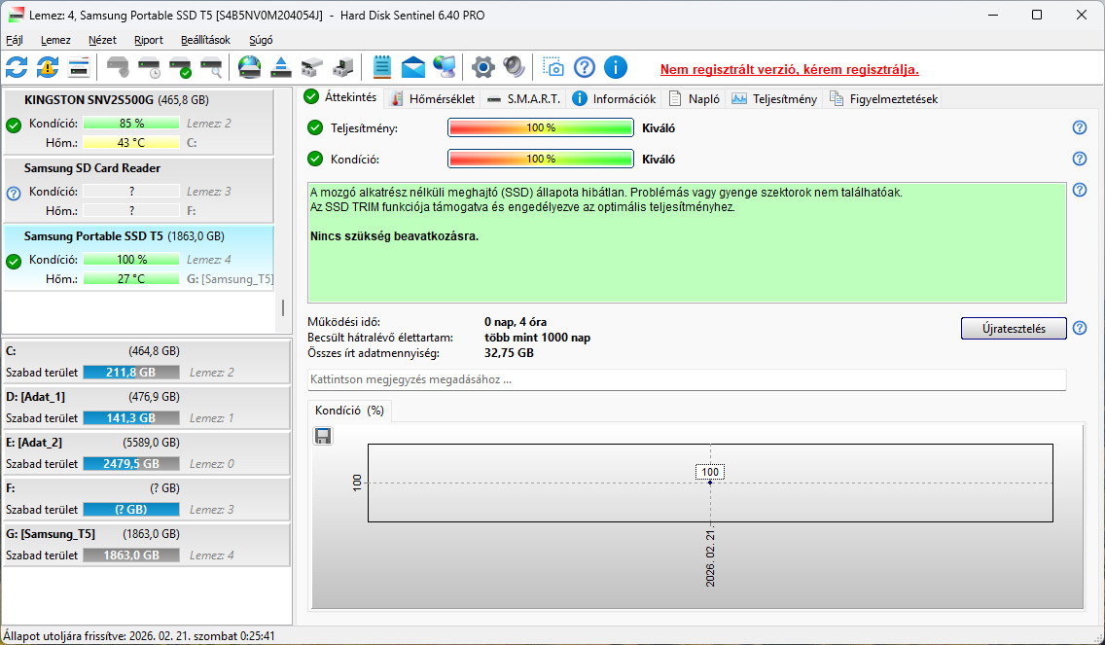
Task: Select the Kondíció (%) graph tab
Action: tap(349, 411)
